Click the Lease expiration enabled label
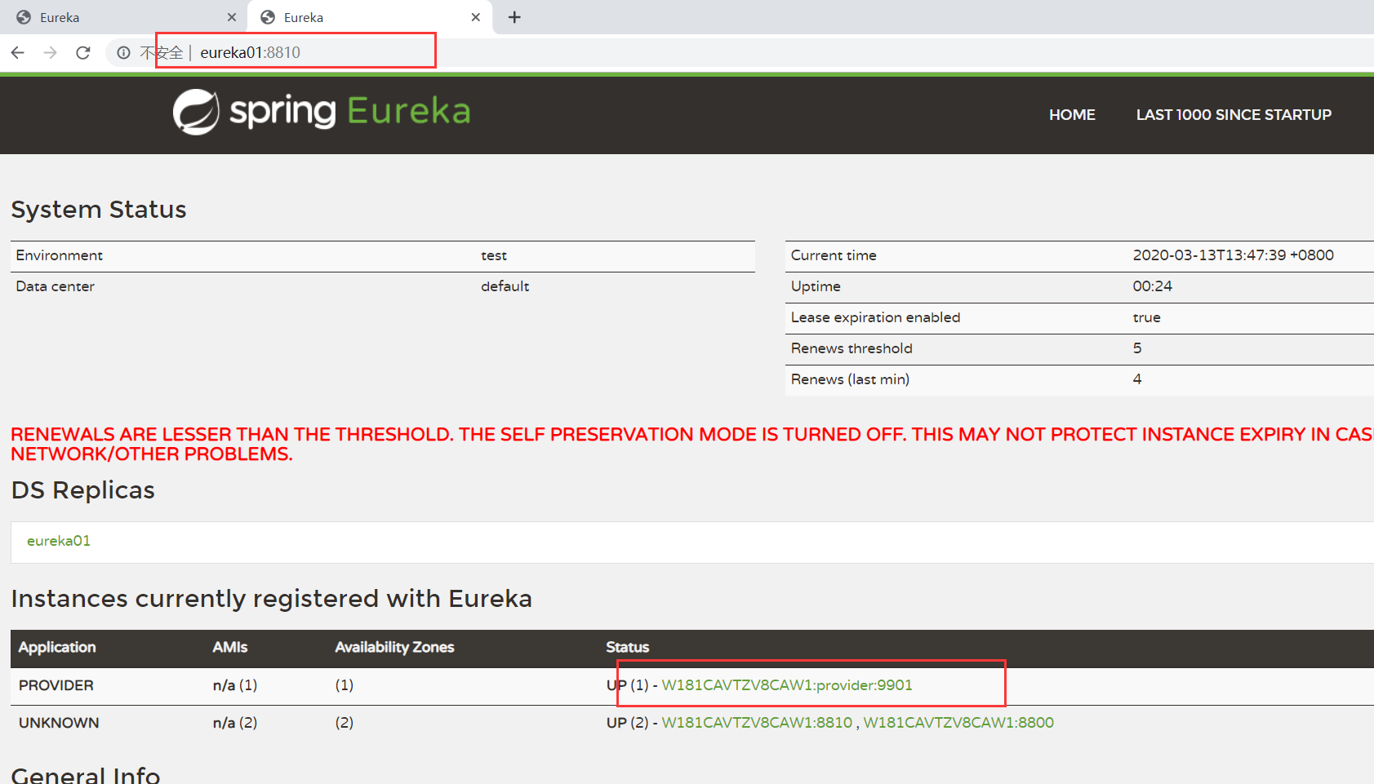The image size is (1374, 784). pos(875,317)
